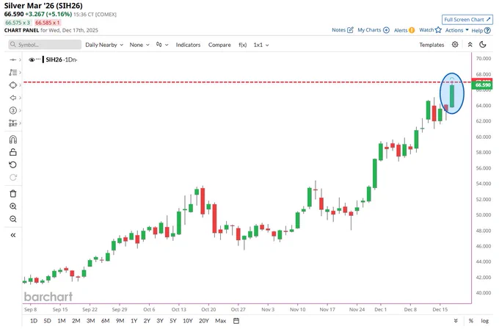Toggle the magnet snap mode
The height and width of the screenshot is (329, 499).
(x=13, y=140)
